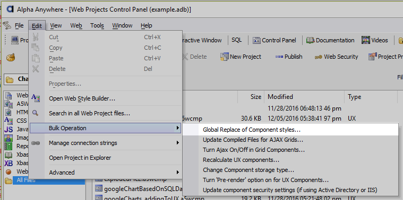403x200 pixels.
Task: Open the File menu
Action: coord(19,25)
